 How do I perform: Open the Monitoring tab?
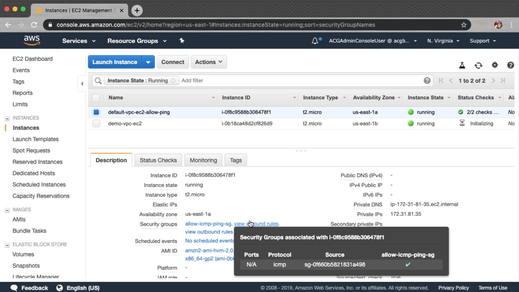pyautogui.click(x=203, y=160)
